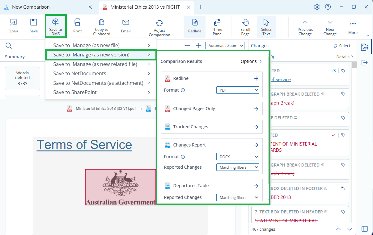Go to next change with down chevron

tap(350, 229)
